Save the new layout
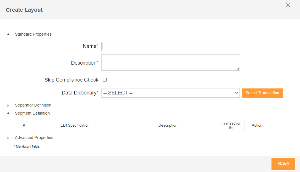The height and width of the screenshot is (172, 300). pyautogui.click(x=283, y=164)
